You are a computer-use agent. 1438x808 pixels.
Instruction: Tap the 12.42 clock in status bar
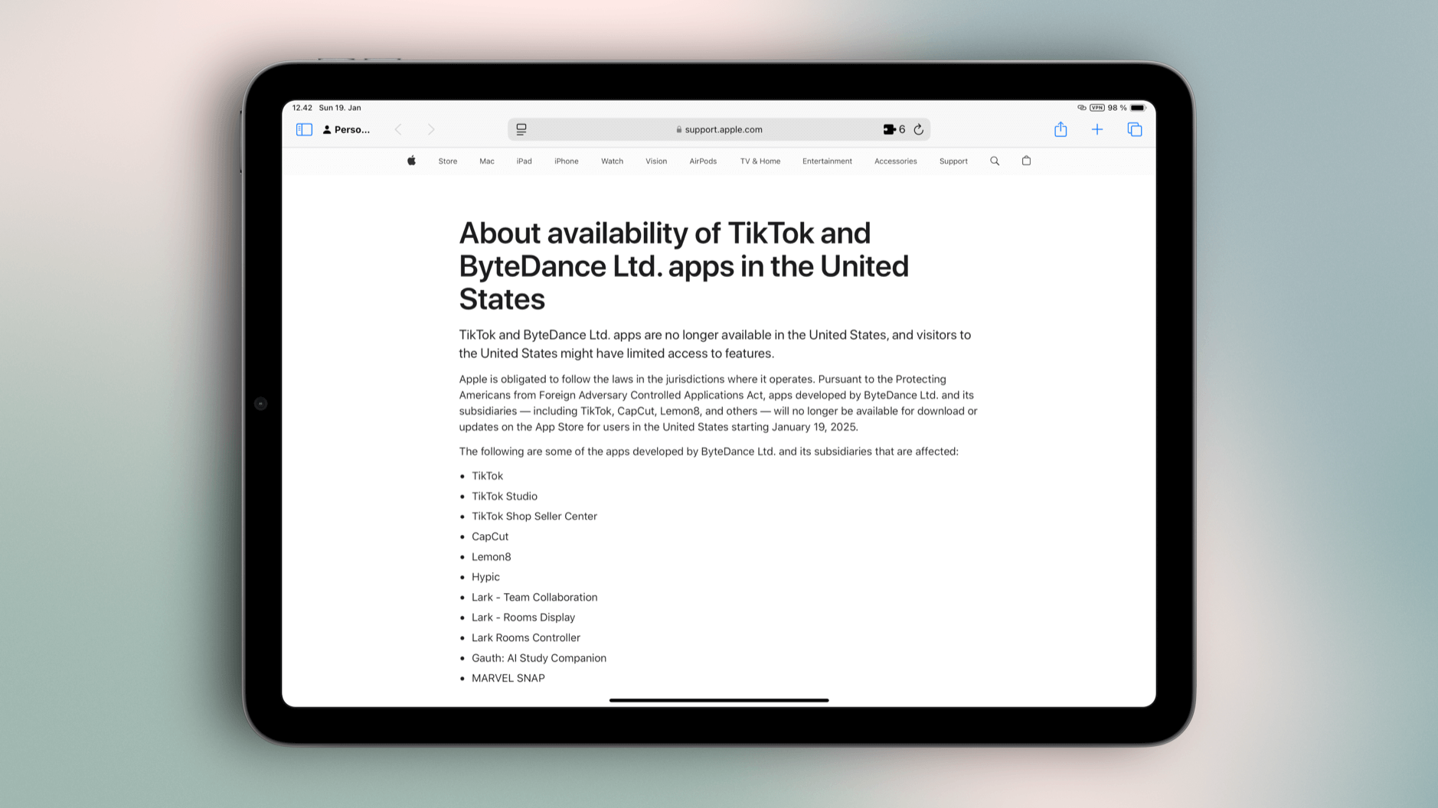[x=302, y=108]
